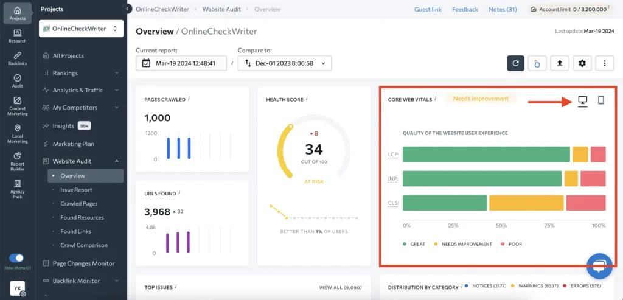
Task: Open Marketing Plan in sidebar
Action: coord(74,144)
